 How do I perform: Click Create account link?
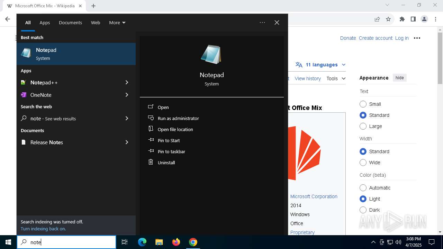point(376,38)
